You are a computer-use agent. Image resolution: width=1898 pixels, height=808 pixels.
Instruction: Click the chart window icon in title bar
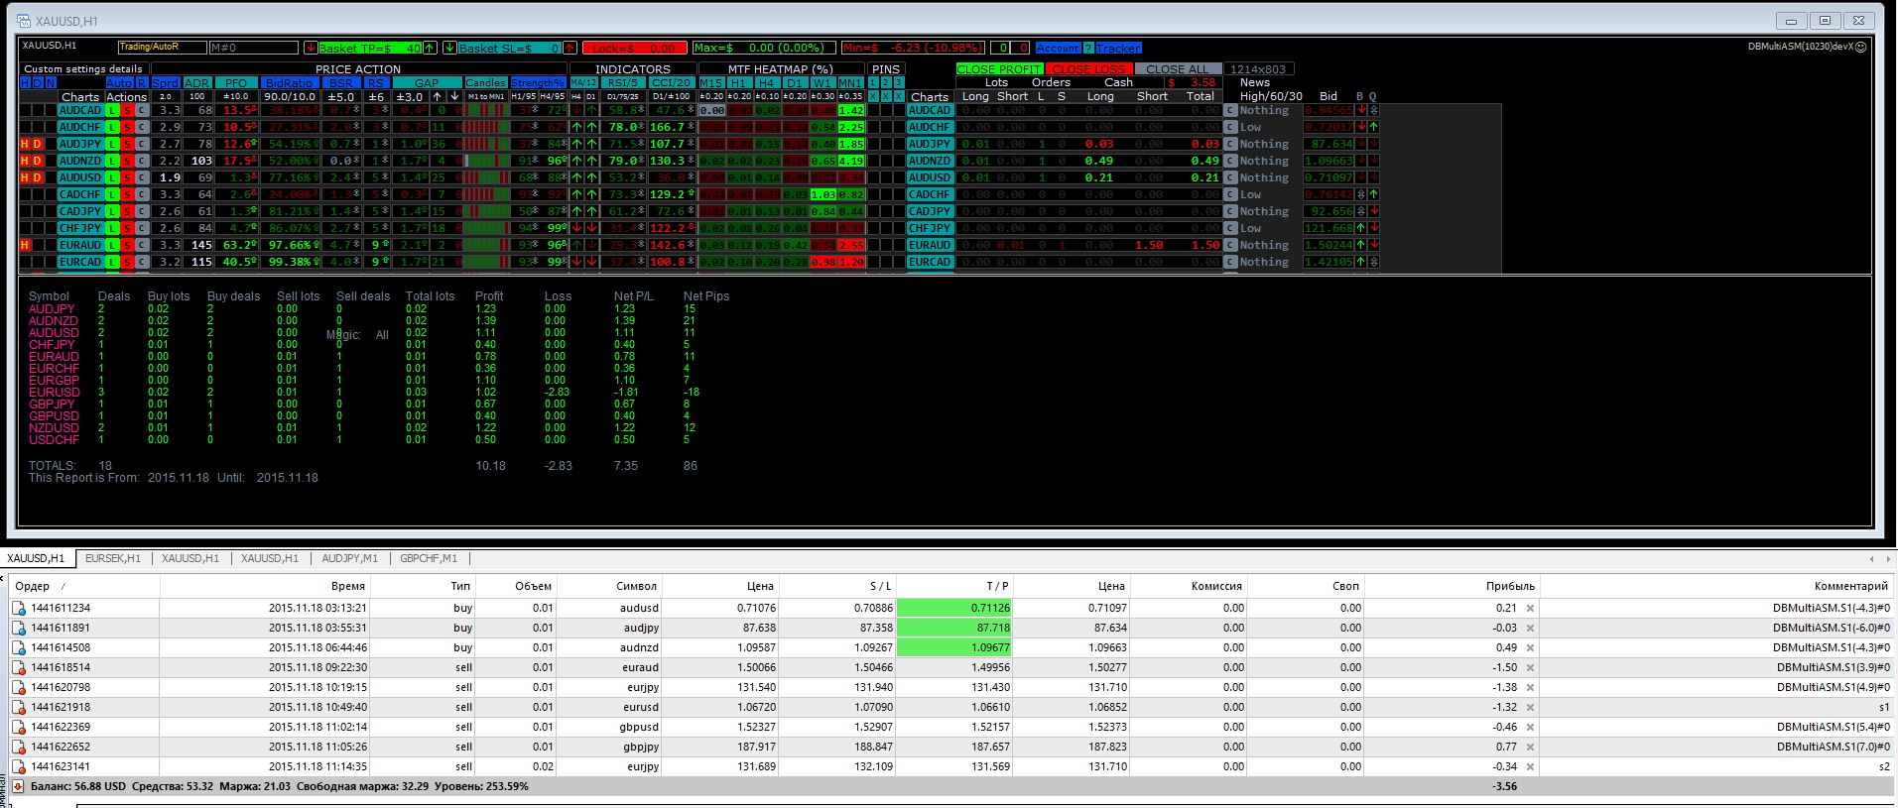24,21
